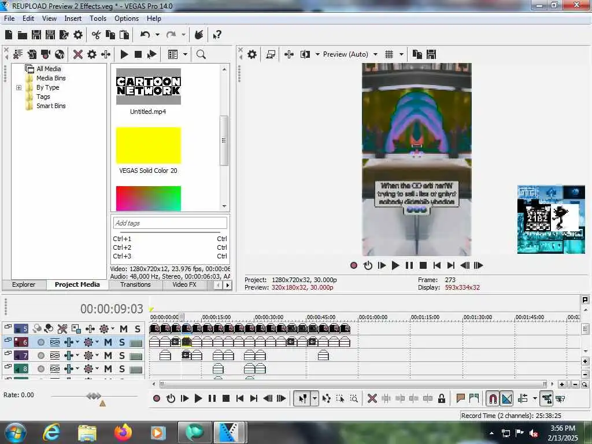This screenshot has height=444, width=592.
Task: Mute track 5
Action: tap(124, 329)
